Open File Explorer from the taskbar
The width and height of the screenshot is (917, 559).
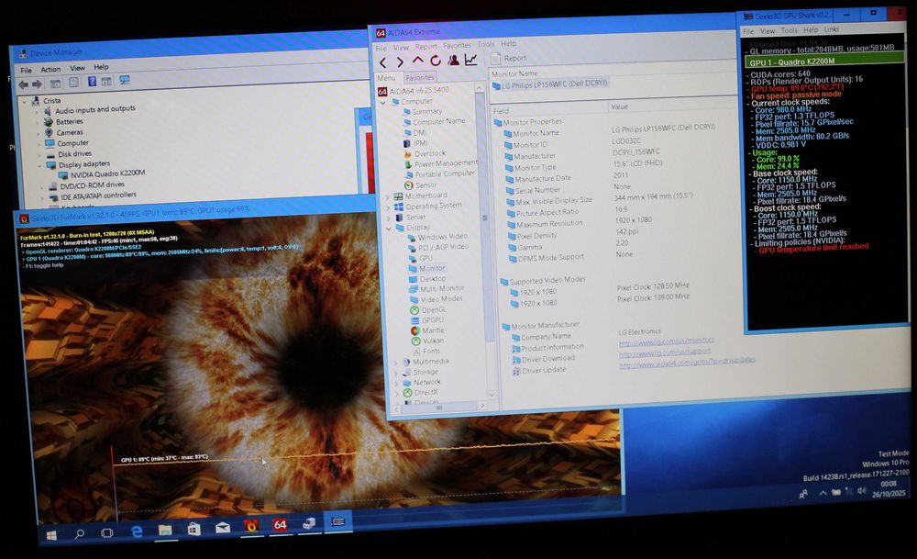tap(165, 531)
